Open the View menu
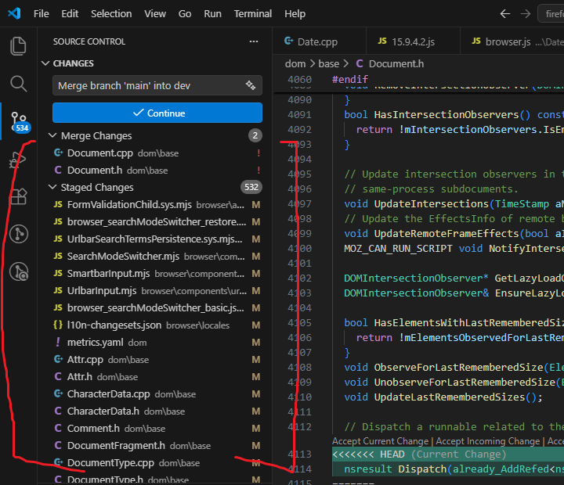Image resolution: width=564 pixels, height=485 pixels. 155,13
